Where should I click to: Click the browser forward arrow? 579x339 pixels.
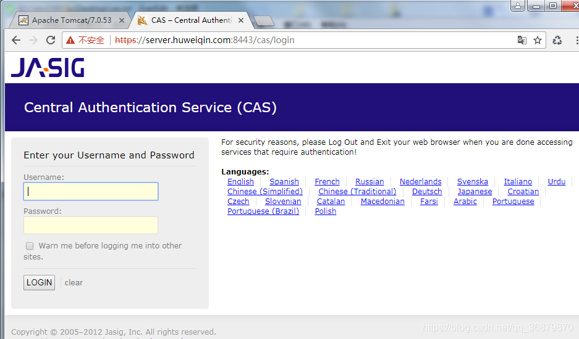click(x=33, y=40)
